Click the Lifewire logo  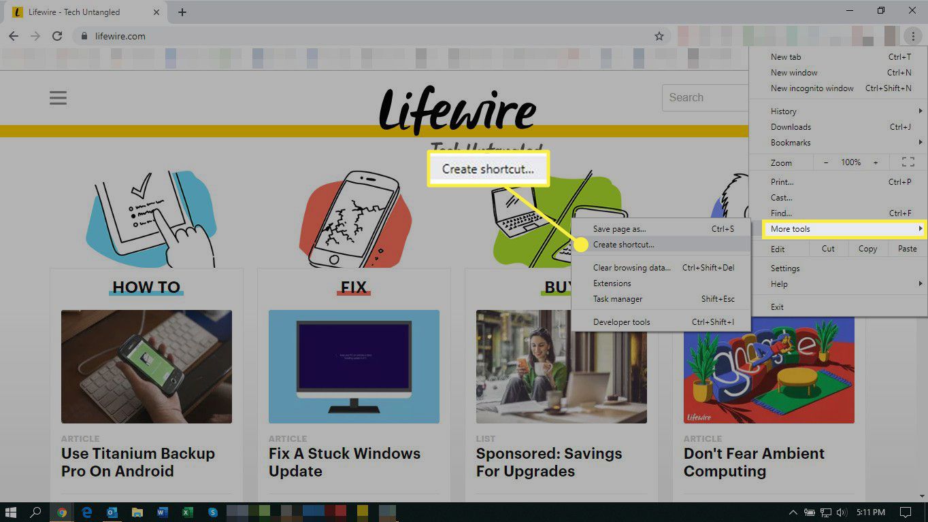click(457, 109)
